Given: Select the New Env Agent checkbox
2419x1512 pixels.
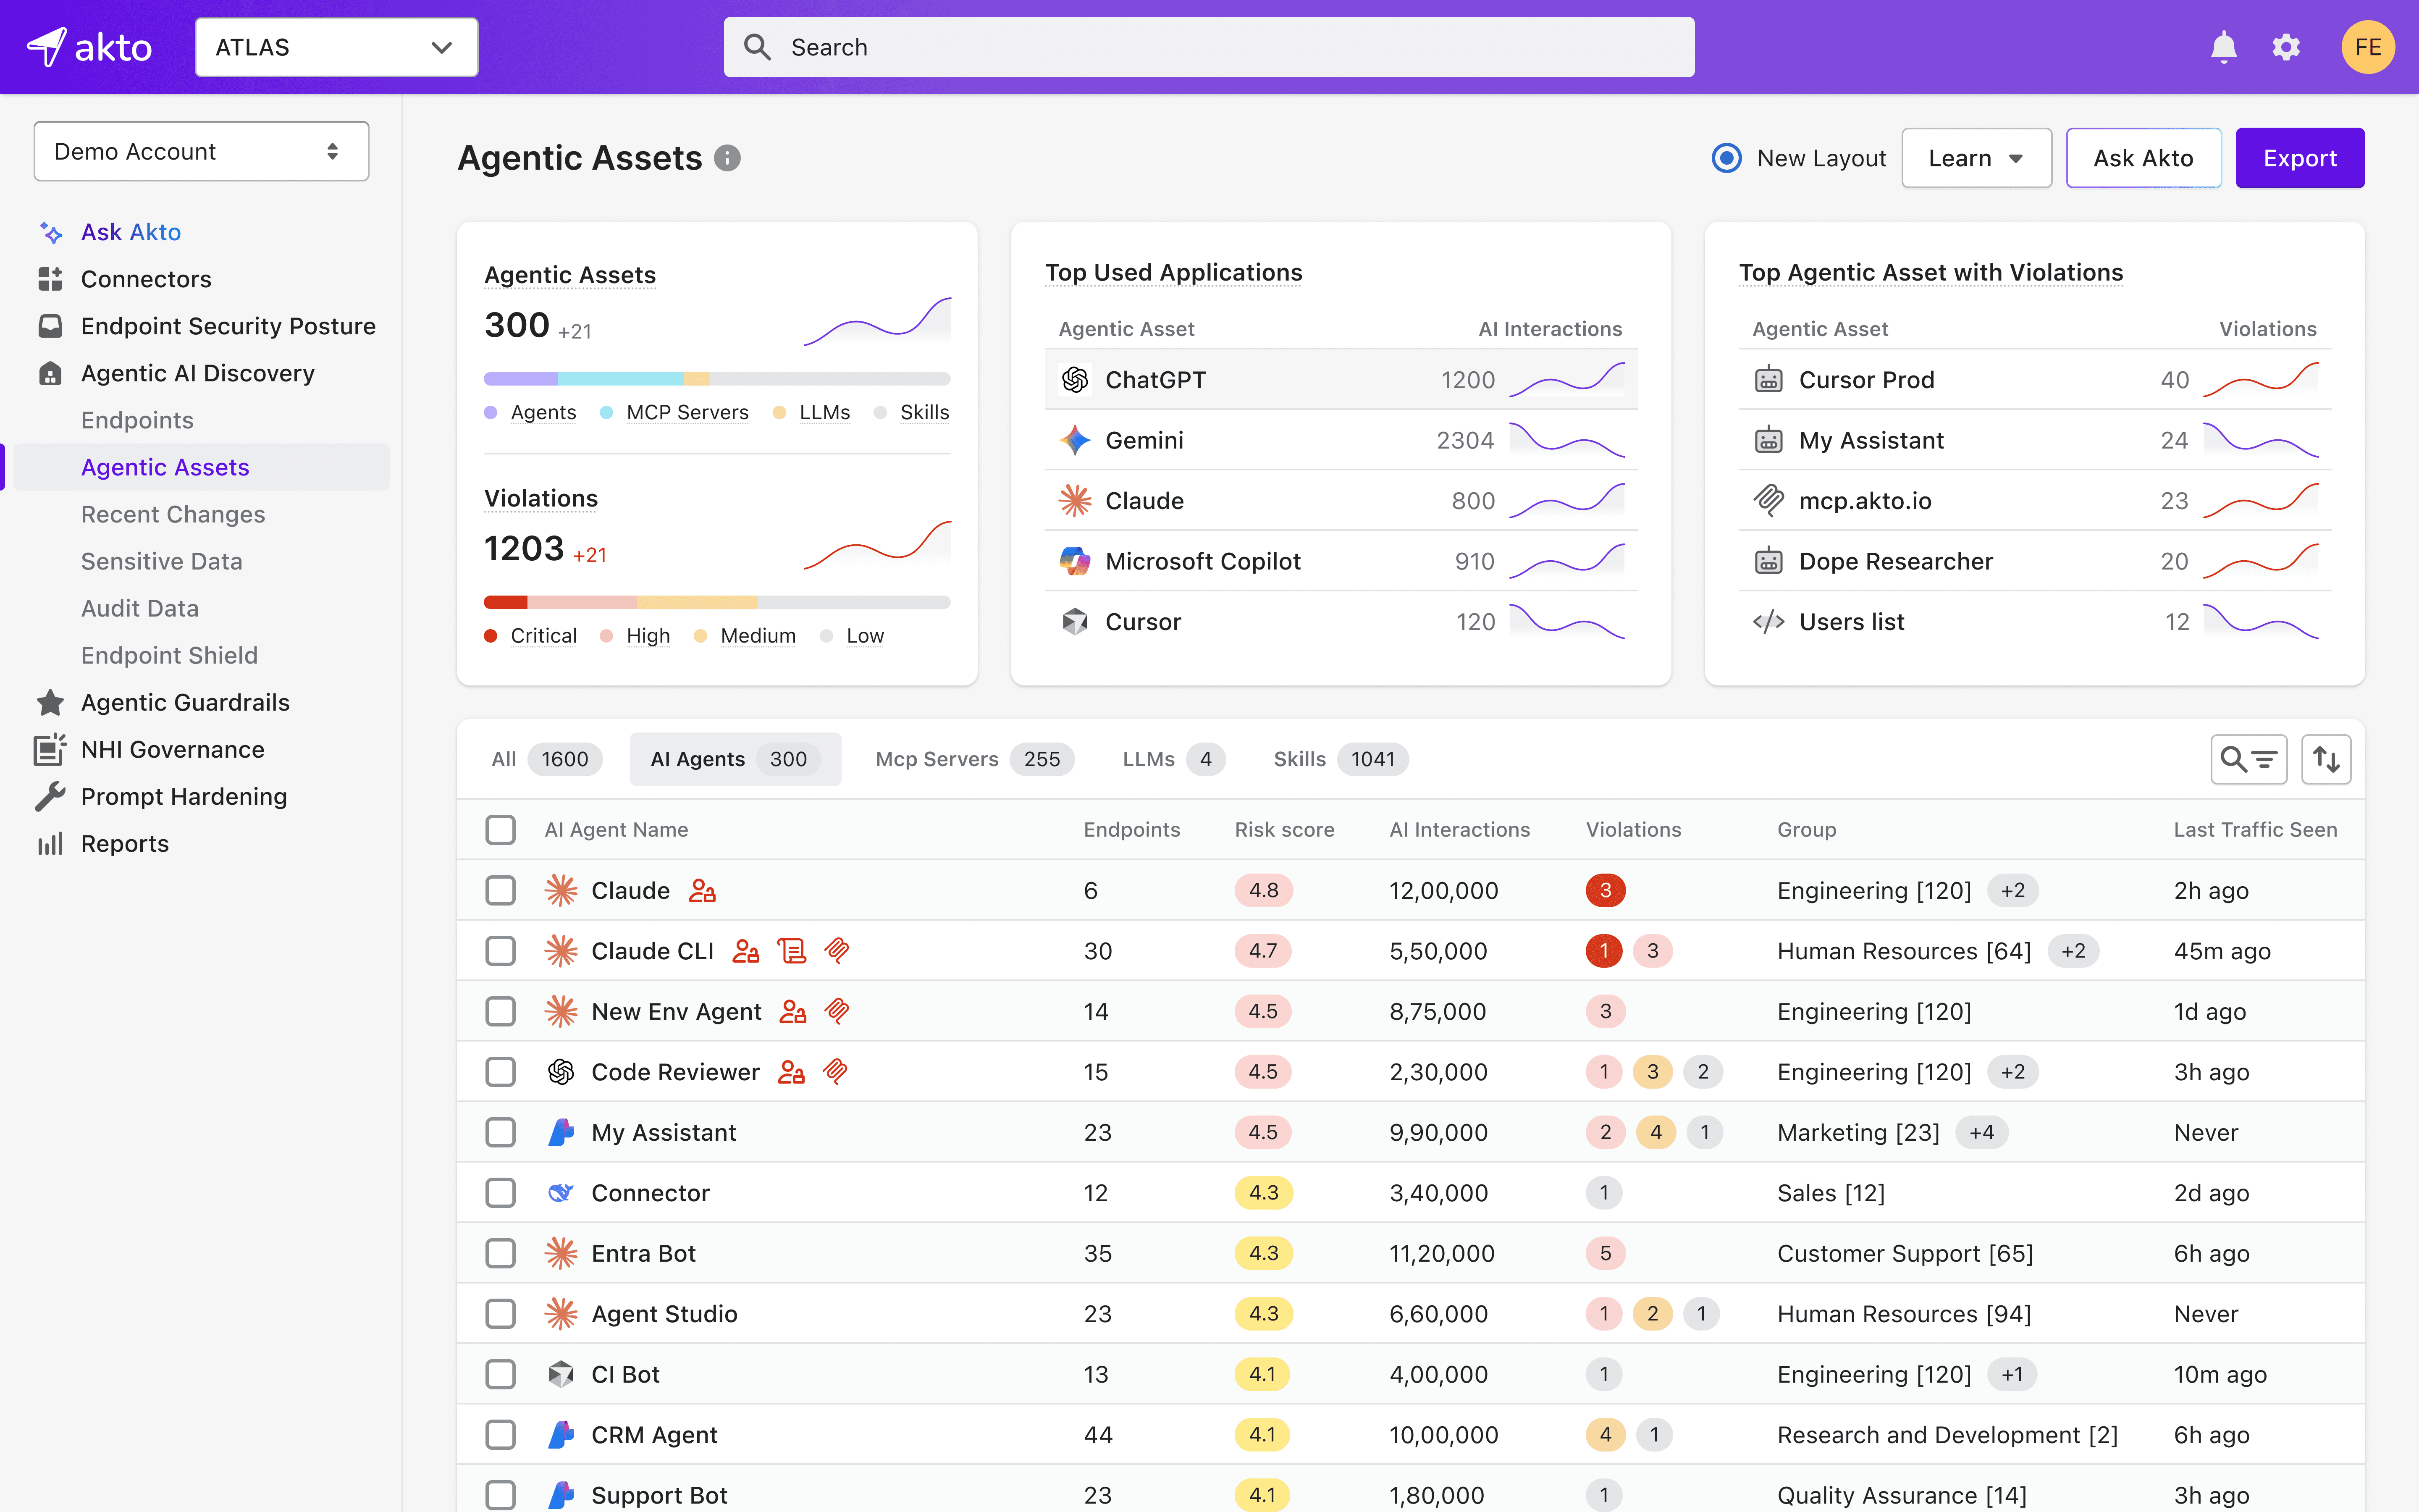Looking at the screenshot, I should click(x=500, y=1011).
